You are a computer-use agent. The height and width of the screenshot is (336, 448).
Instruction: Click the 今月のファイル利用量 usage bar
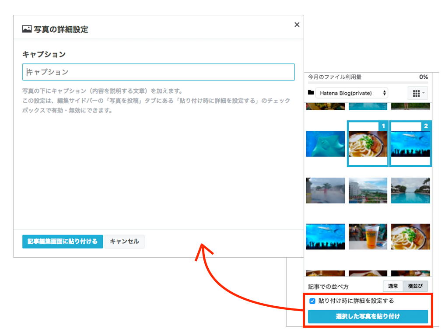(367, 83)
